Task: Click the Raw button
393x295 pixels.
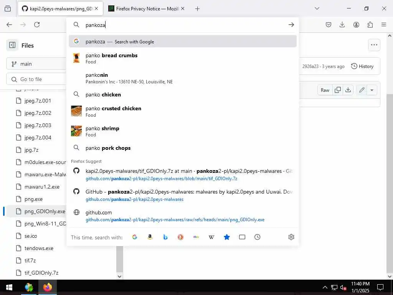Action: [x=325, y=90]
